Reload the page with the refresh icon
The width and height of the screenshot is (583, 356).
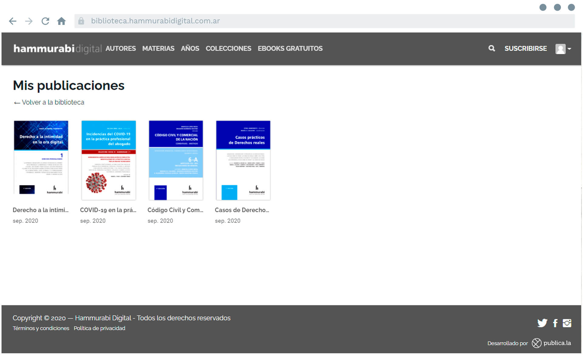[x=45, y=21]
